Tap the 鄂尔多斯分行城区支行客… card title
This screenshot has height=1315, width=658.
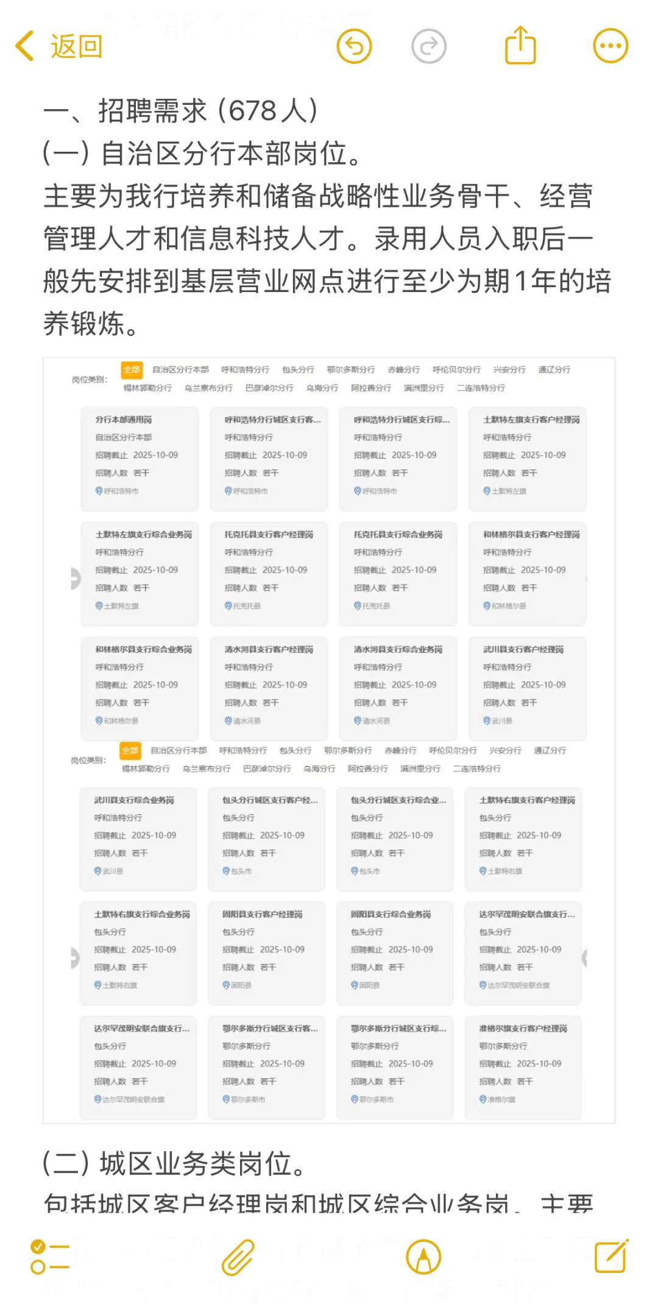pos(270,1028)
